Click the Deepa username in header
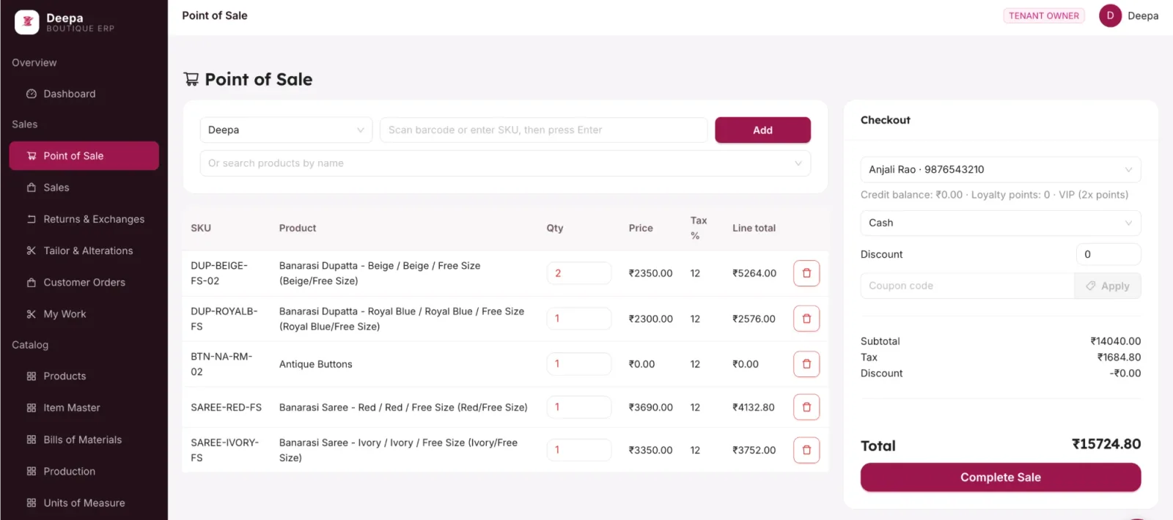Viewport: 1173px width, 520px height. (x=1143, y=15)
